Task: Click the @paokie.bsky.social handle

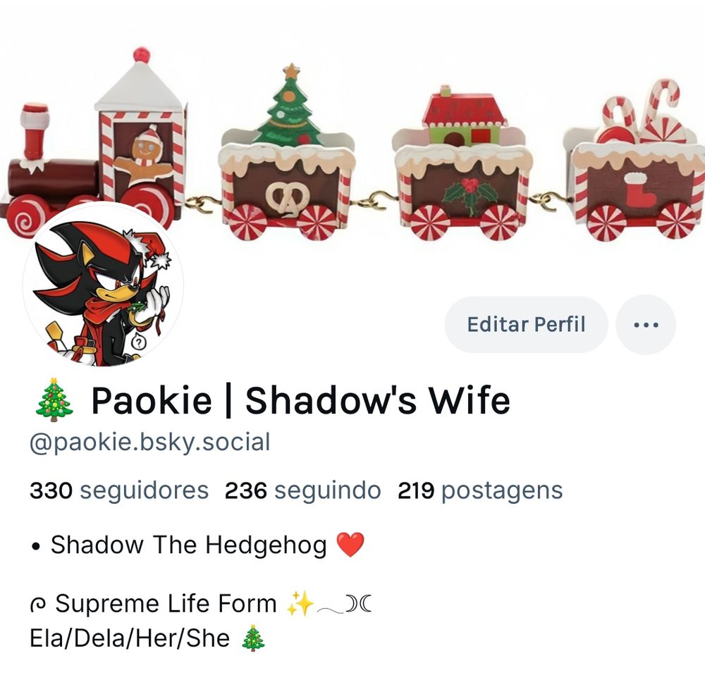Action: click(149, 442)
